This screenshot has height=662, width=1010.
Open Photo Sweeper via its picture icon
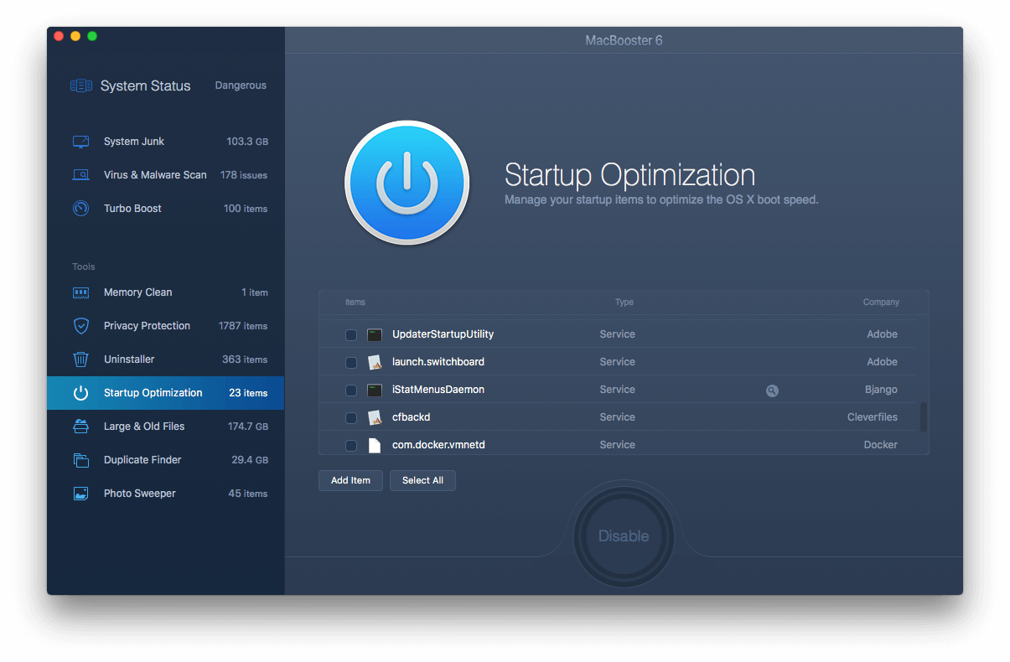click(80, 493)
